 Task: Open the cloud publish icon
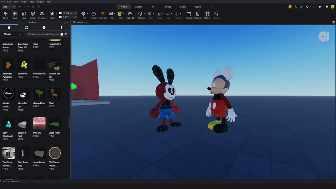(x=320, y=7)
